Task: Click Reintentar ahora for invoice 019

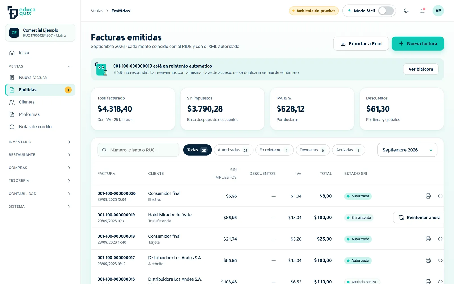Action: coord(419,218)
